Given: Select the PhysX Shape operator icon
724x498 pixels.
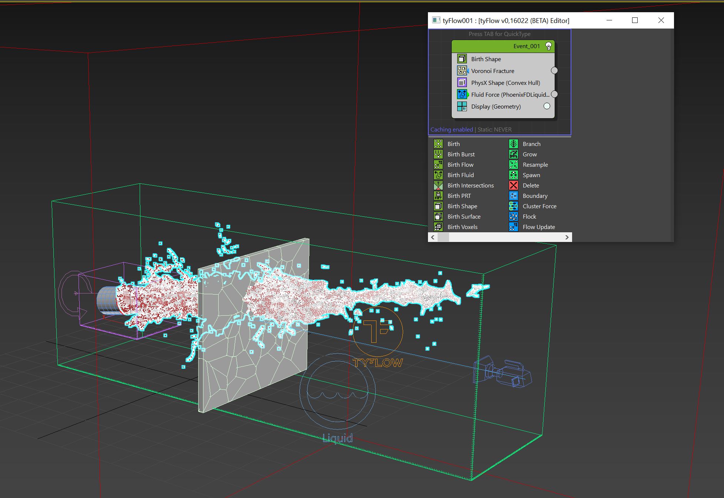Looking at the screenshot, I should tap(462, 83).
